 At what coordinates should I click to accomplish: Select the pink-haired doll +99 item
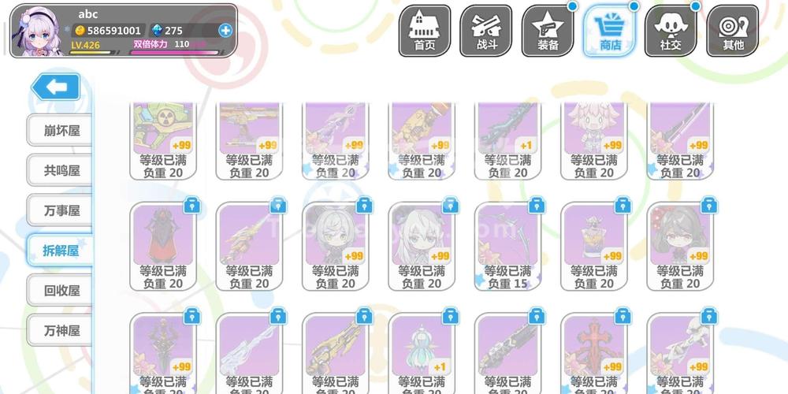pyautogui.click(x=594, y=141)
